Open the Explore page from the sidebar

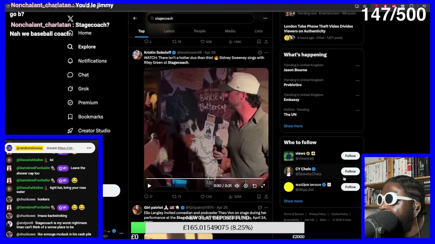point(82,47)
